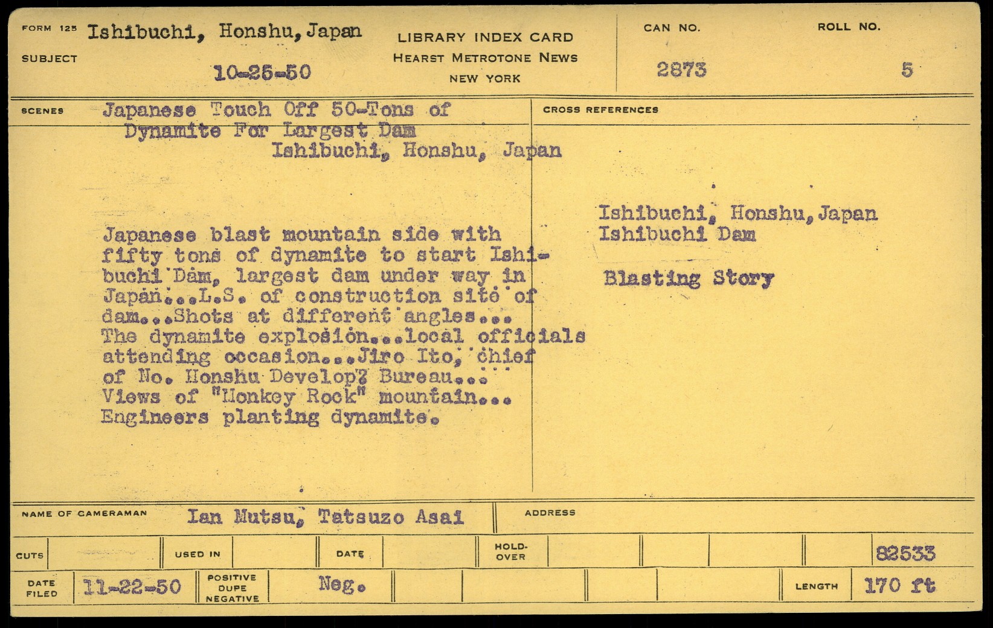Click the date filed value 11-22-50

(x=132, y=587)
